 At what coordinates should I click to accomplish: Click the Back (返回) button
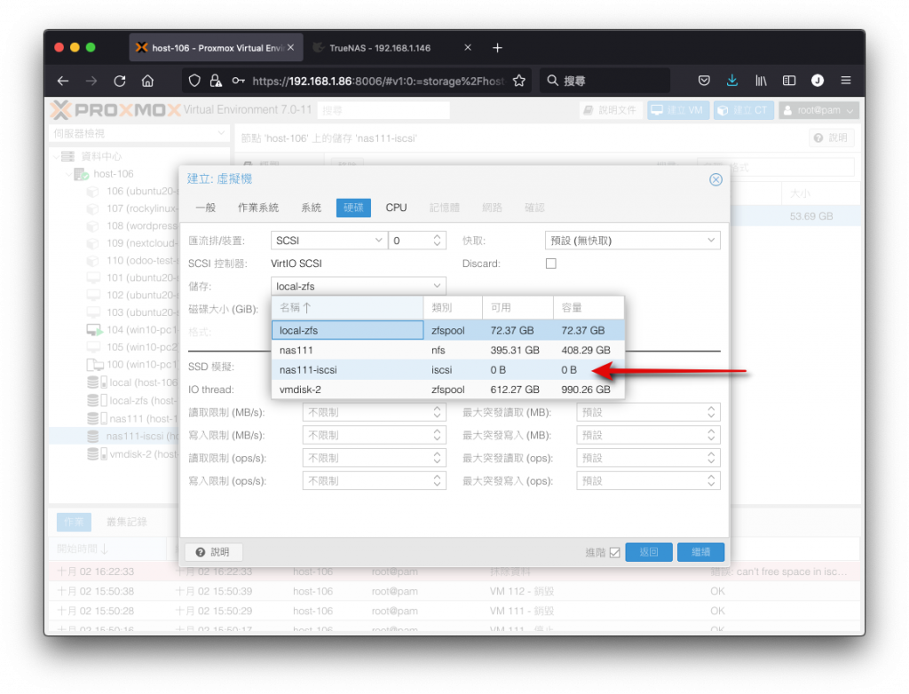(649, 553)
